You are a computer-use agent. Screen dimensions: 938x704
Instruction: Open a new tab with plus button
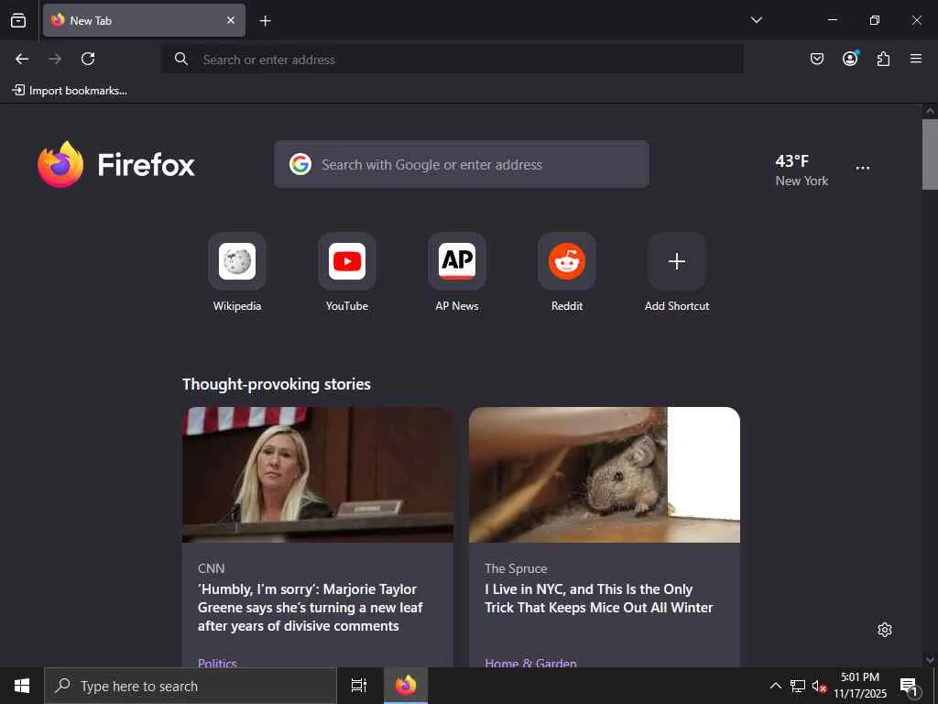[x=265, y=21]
